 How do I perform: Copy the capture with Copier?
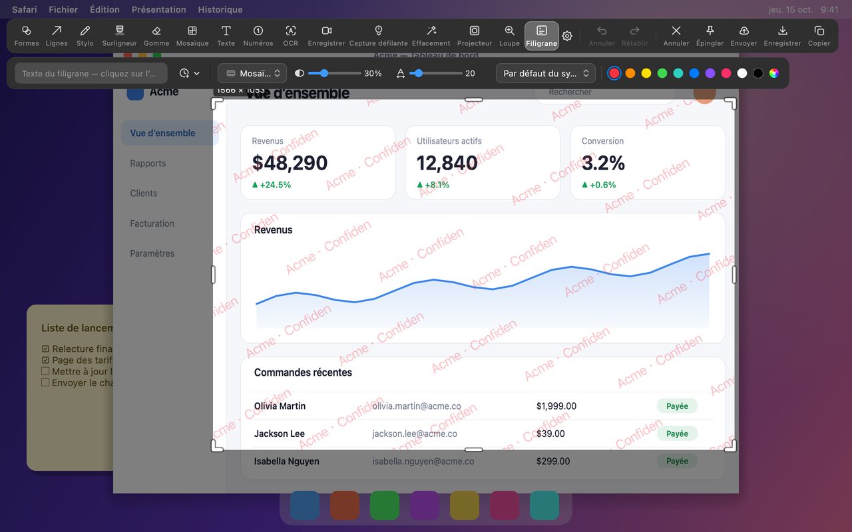819,36
